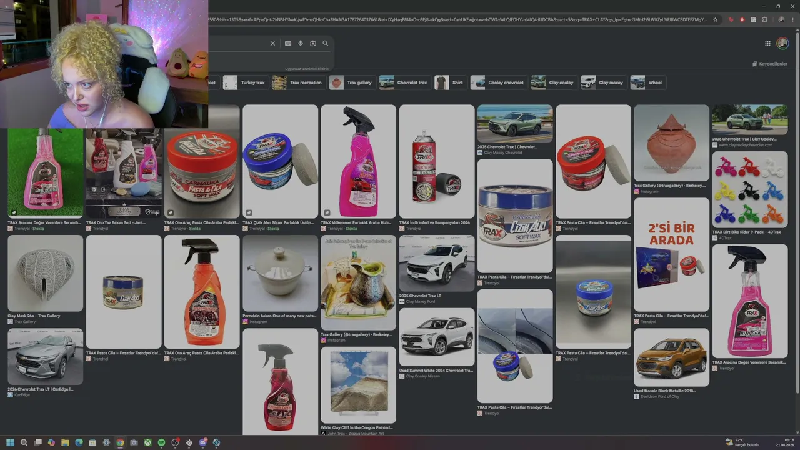Filter results by Trax recreation chip

pos(298,82)
